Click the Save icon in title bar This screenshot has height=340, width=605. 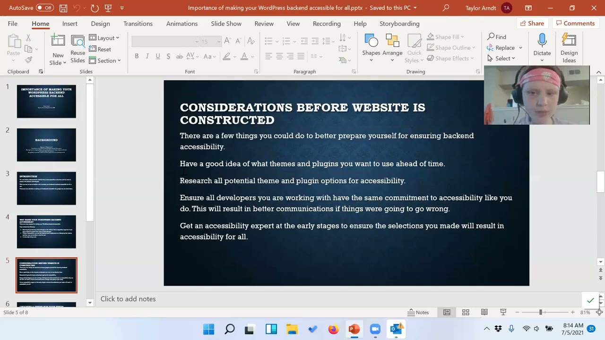tap(63, 8)
